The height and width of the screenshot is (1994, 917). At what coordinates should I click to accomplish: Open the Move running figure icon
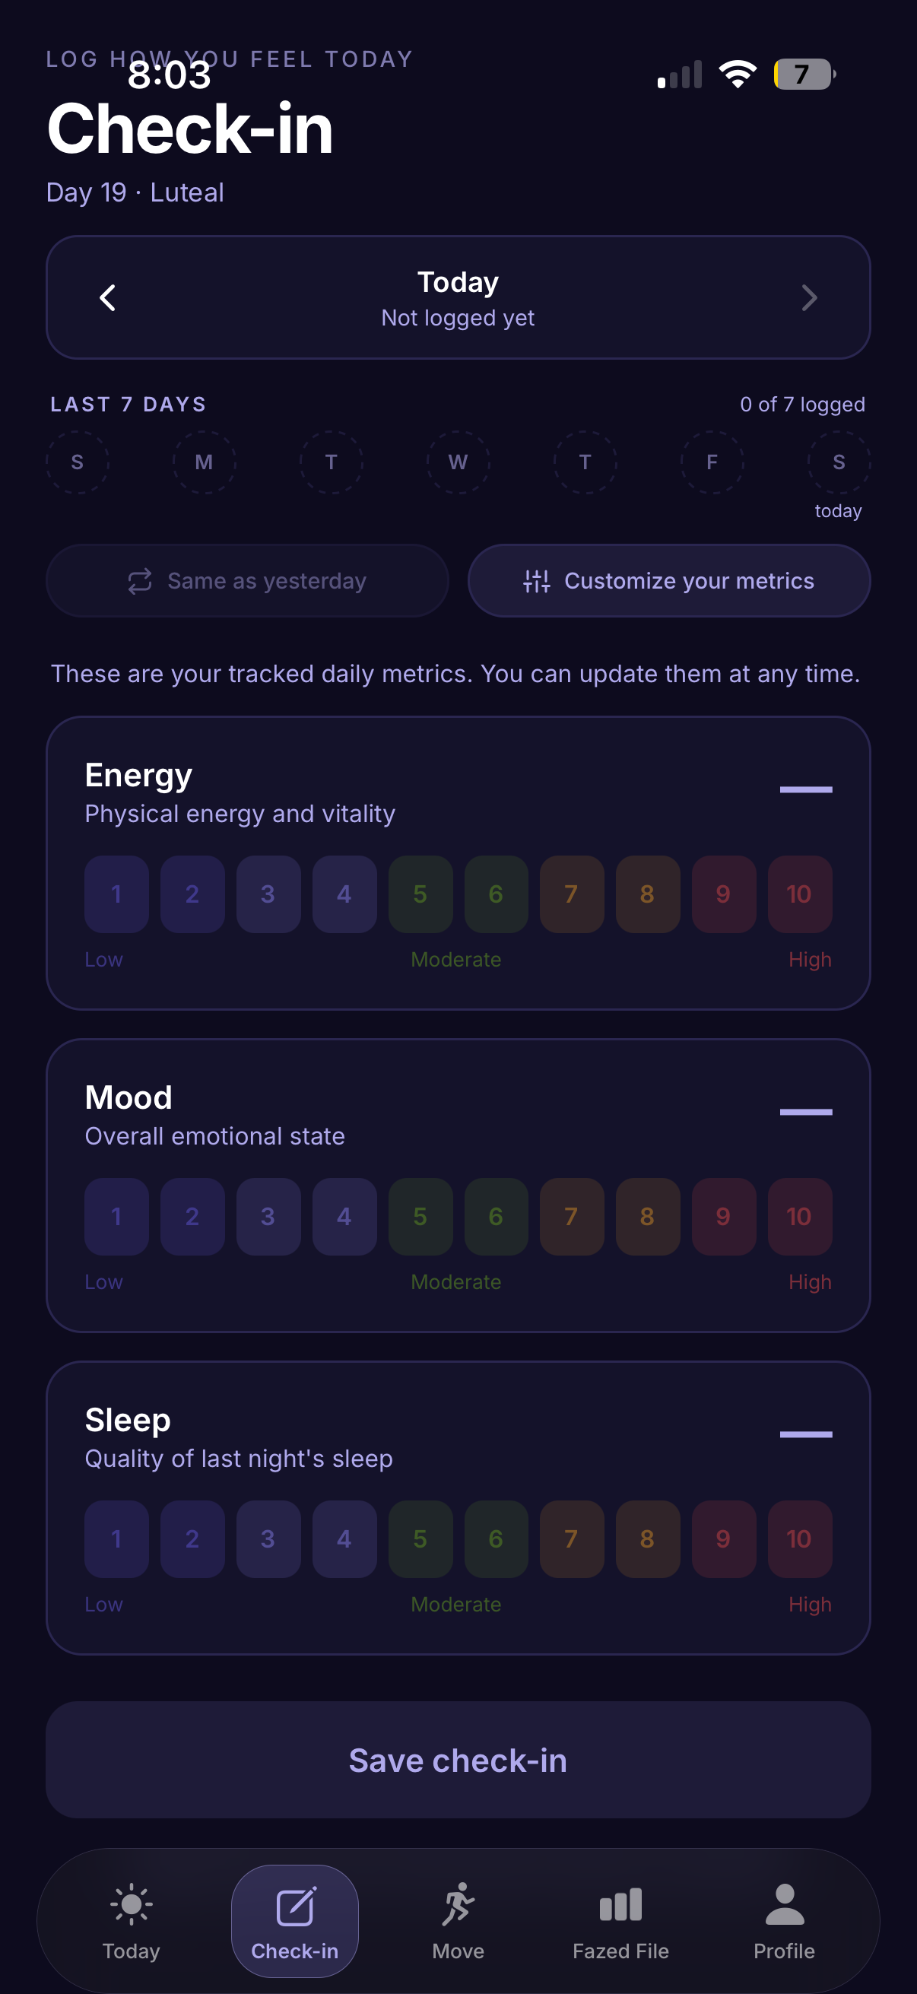[x=458, y=1904]
